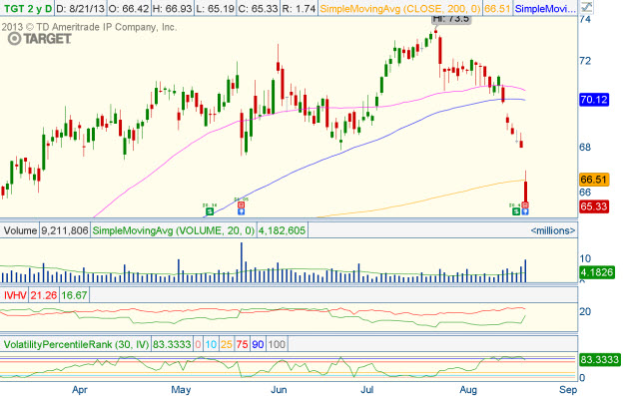624x396 pixels.
Task: Open the orange SimpleMovingAvg (CLOSE, 200, 0) label
Action: [x=400, y=8]
